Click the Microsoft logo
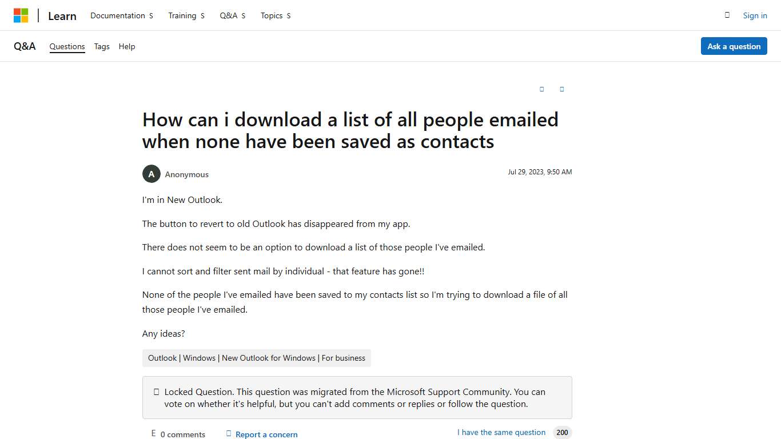 [x=21, y=15]
